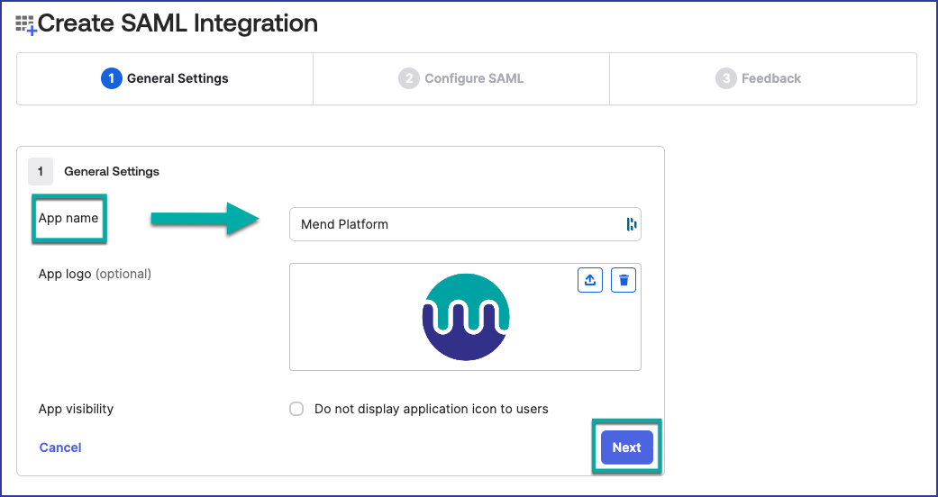Click the App logo (optional) label
The width and height of the screenshot is (938, 497).
95,274
